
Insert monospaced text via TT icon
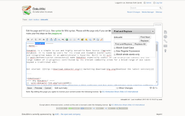[40, 39]
